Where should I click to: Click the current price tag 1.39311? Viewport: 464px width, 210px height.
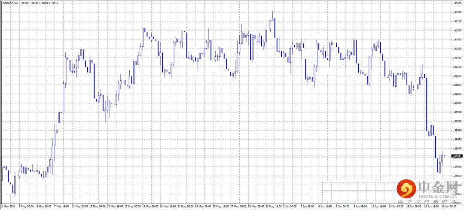[457, 155]
